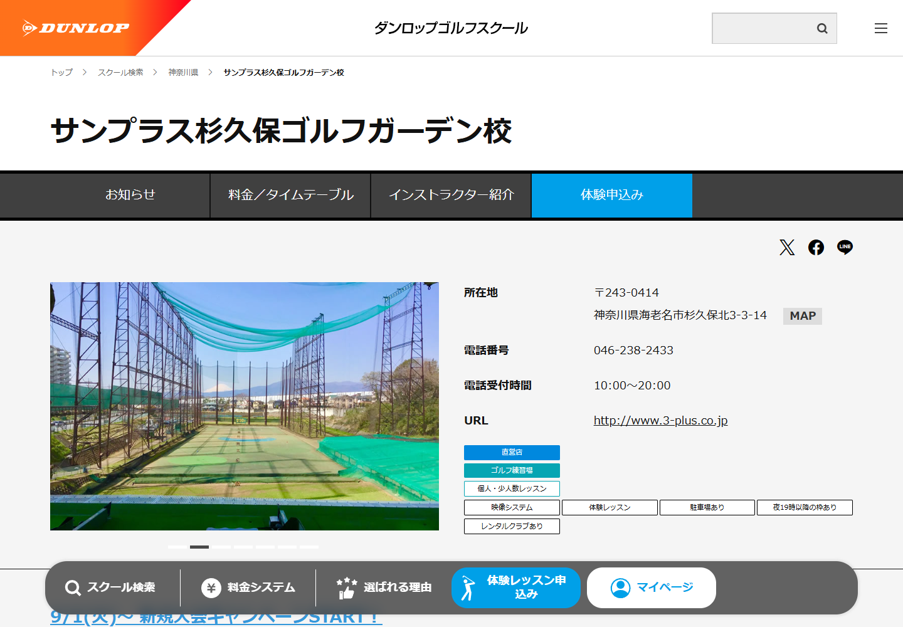
Task: Click the user avatar icon in マイページ
Action: (620, 587)
